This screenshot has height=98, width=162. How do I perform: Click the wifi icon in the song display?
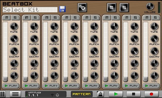[52, 95]
